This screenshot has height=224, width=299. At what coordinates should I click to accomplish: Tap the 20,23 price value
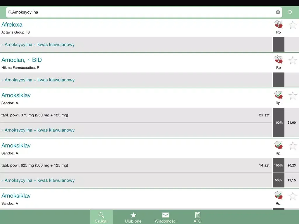pyautogui.click(x=292, y=165)
